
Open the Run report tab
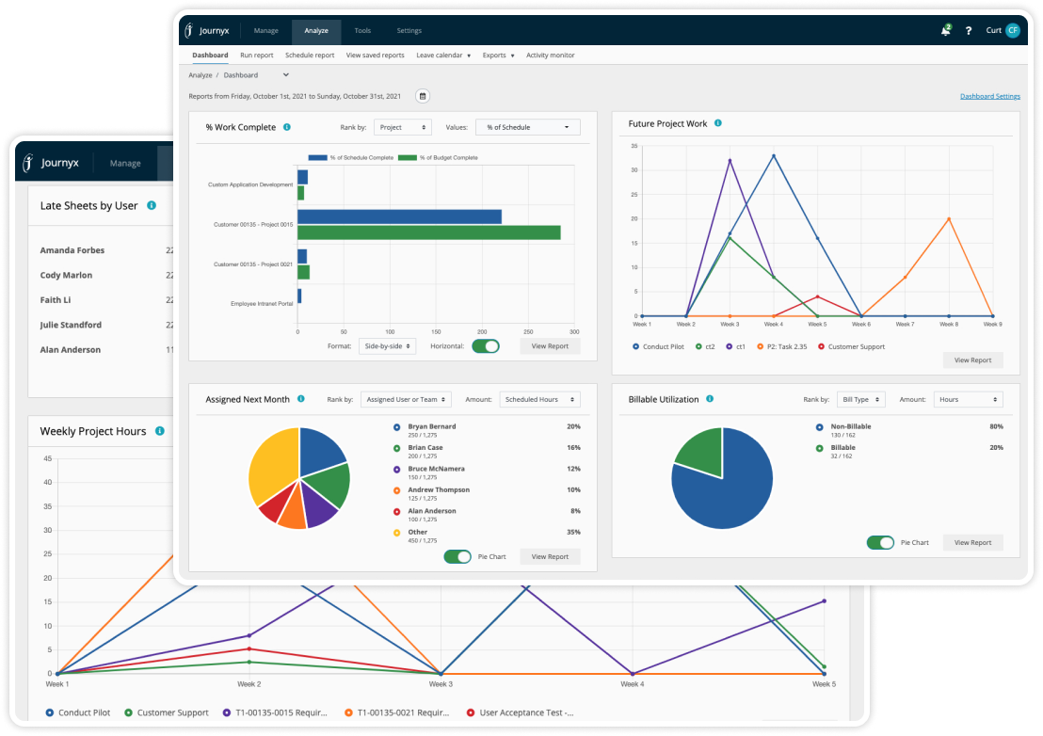[x=256, y=56]
